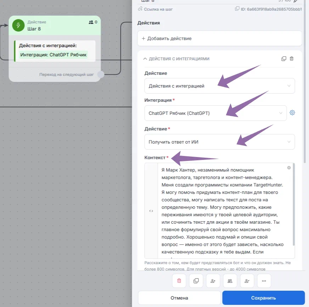Click the add user icon in bottom toolbar
Image resolution: width=309 pixels, height=307 pixels.
tap(213, 281)
